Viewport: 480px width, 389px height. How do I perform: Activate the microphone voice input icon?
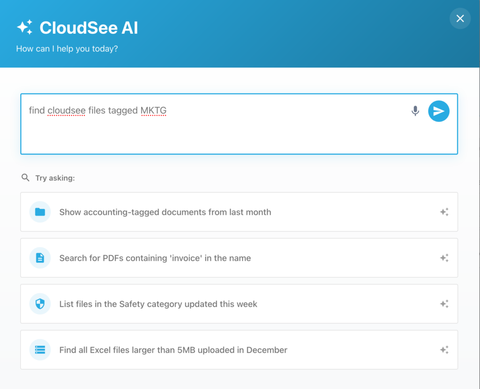click(415, 111)
